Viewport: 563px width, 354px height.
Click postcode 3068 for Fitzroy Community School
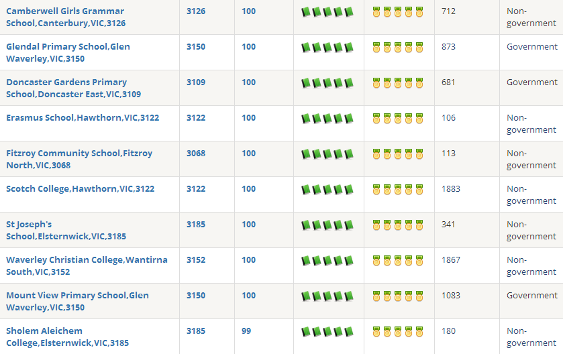point(196,154)
